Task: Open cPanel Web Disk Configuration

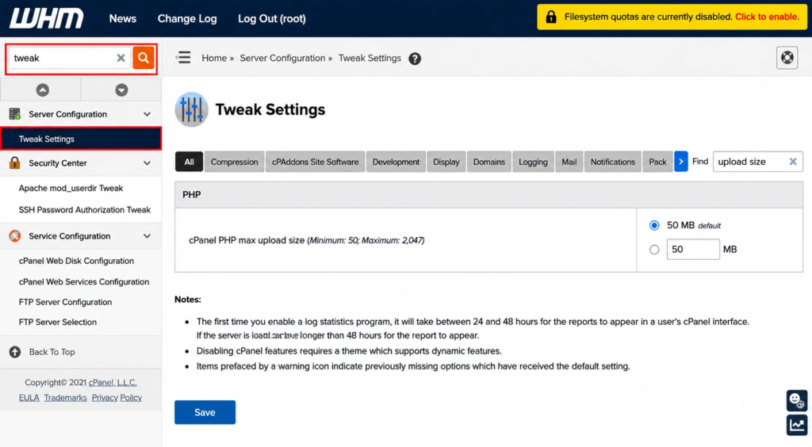Action: tap(76, 261)
